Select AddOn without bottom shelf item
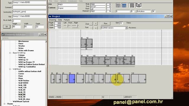Screen dimensions: 189x106 (x=30, y=71)
